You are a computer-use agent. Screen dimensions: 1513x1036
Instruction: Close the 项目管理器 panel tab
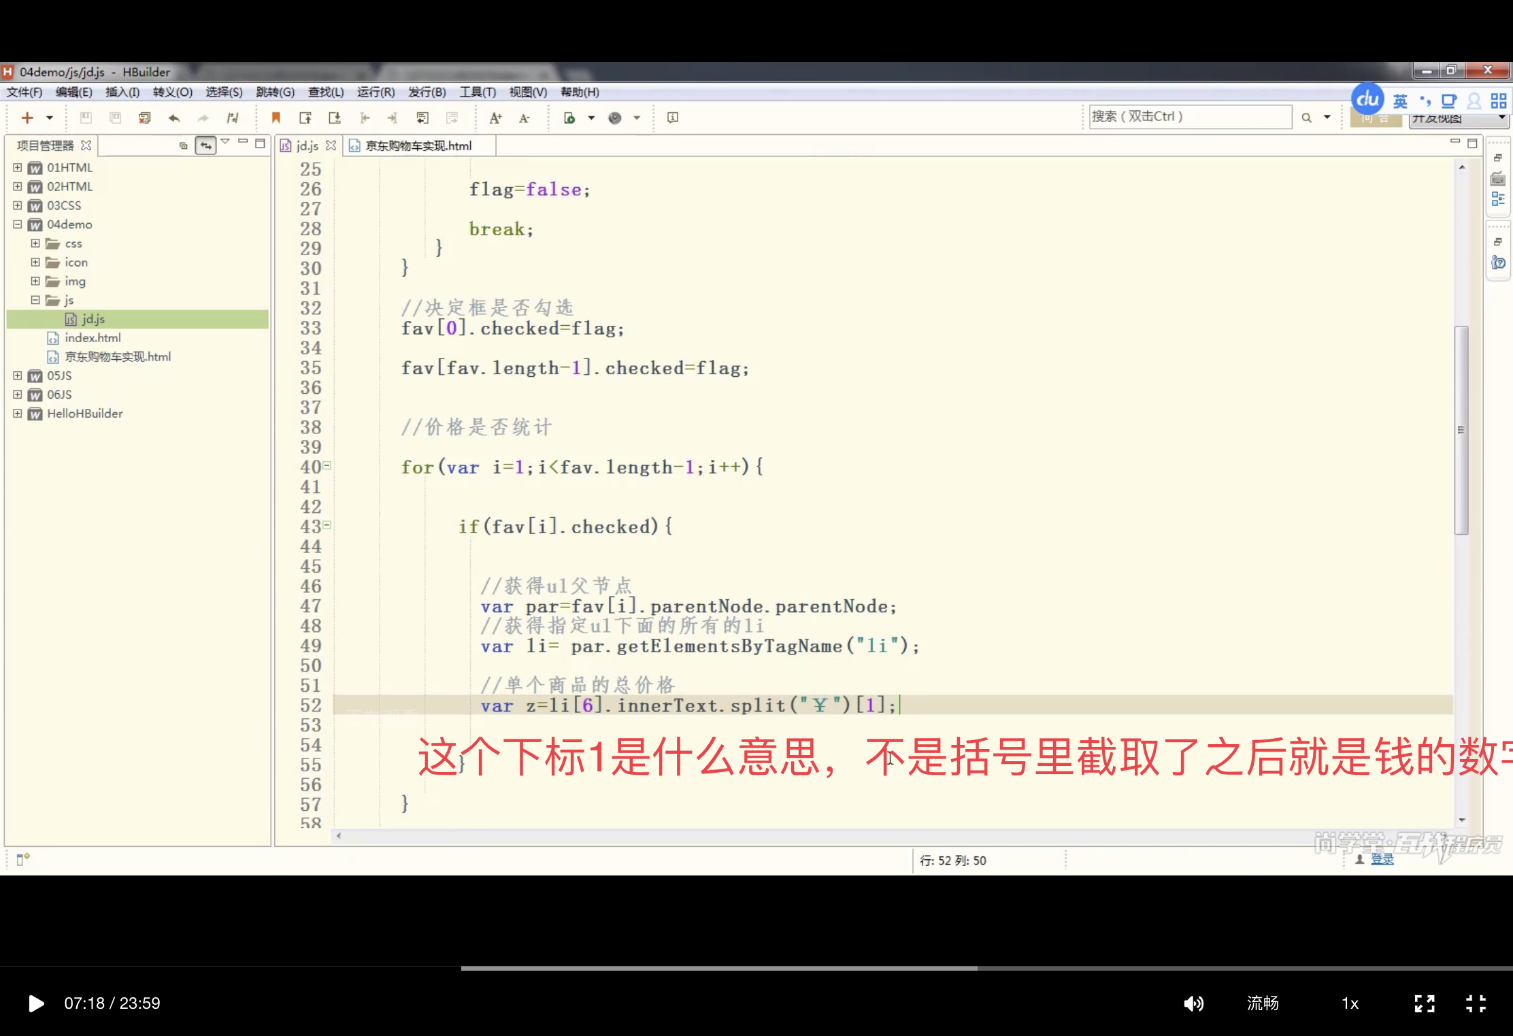86,146
